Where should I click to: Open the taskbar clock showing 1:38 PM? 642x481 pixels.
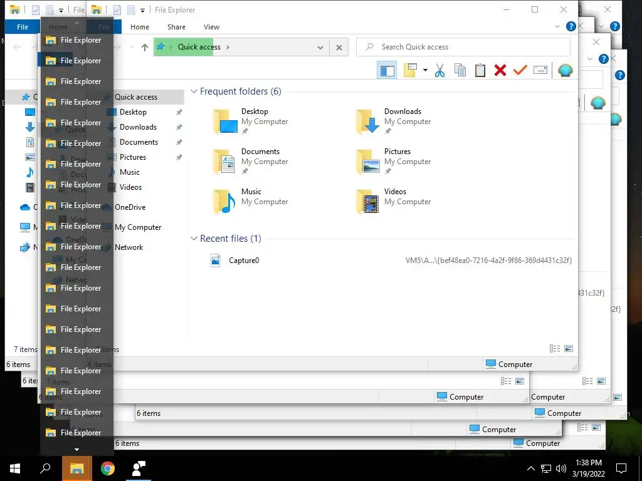coord(588,468)
